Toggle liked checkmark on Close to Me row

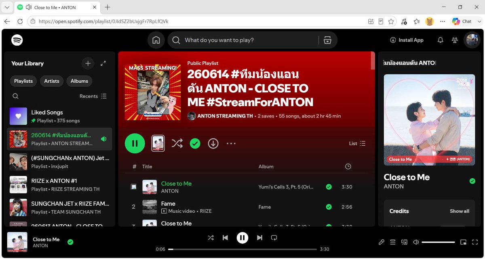point(329,187)
